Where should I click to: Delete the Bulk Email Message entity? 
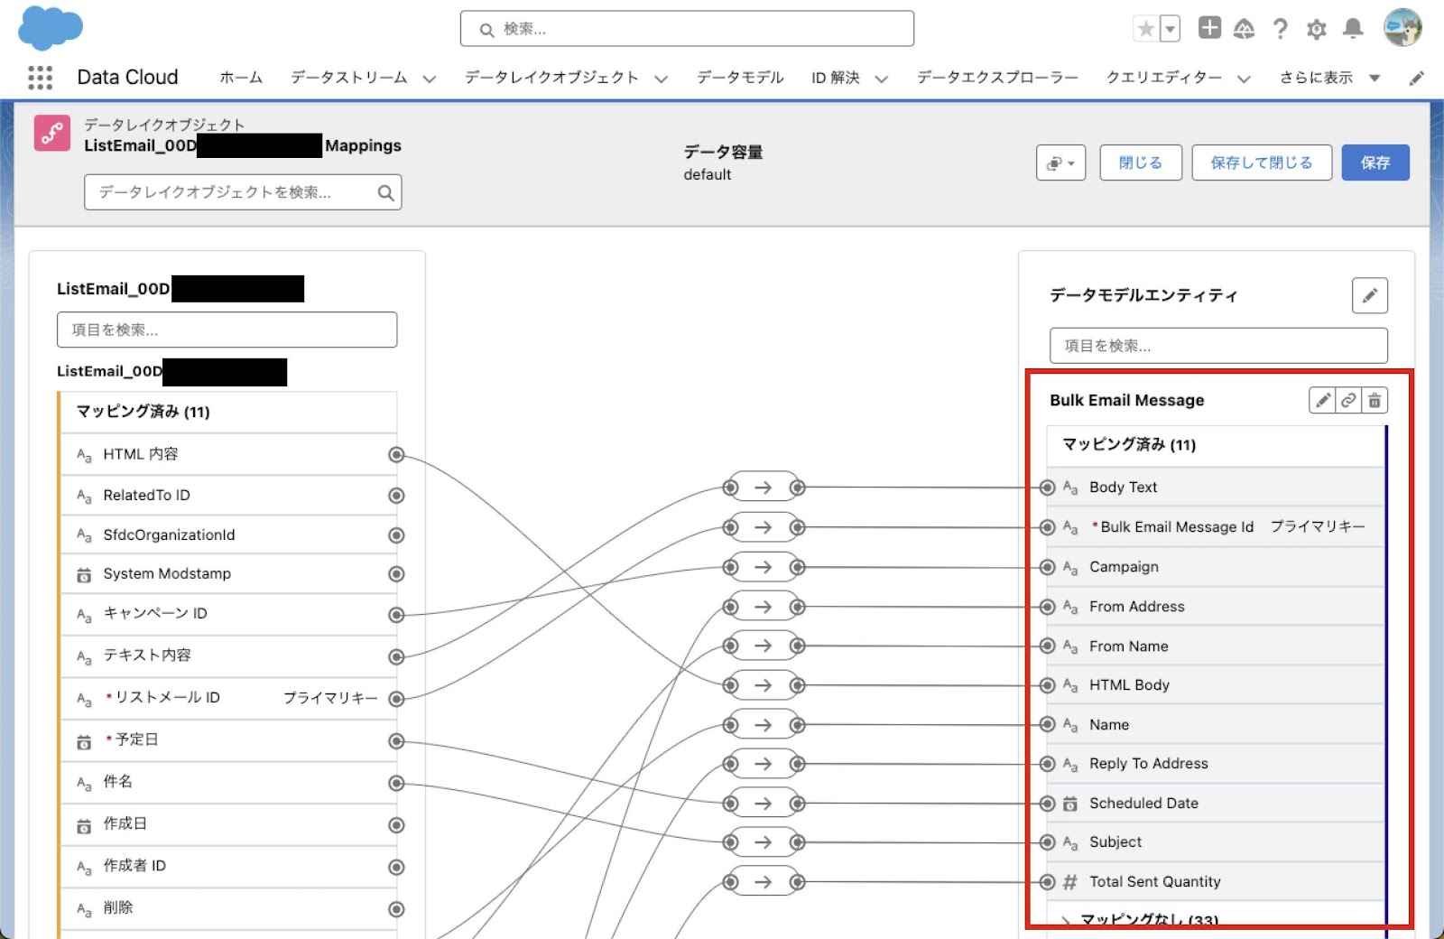(x=1375, y=400)
